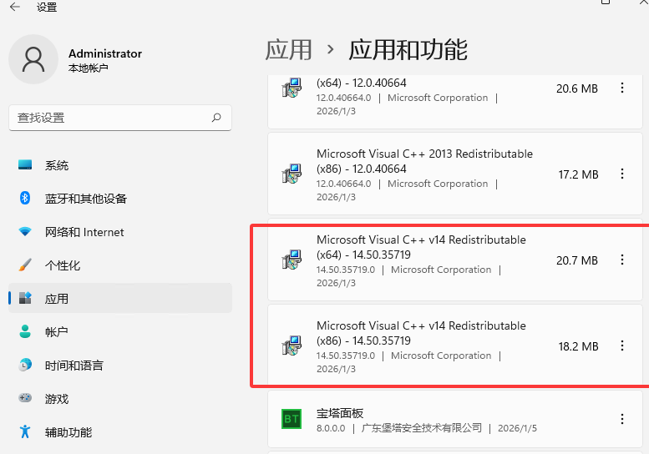The height and width of the screenshot is (454, 649).
Task: Click the paintbrush icon for 个性化
Action: 25,265
